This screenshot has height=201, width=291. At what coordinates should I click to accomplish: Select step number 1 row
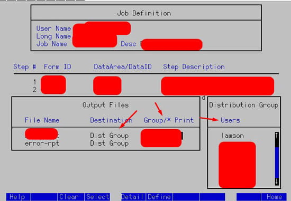coord(146,82)
